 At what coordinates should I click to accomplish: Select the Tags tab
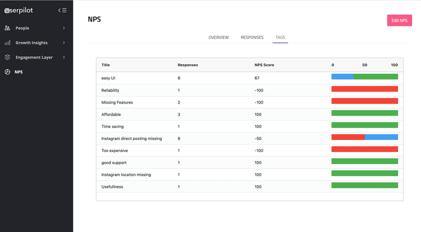(280, 37)
